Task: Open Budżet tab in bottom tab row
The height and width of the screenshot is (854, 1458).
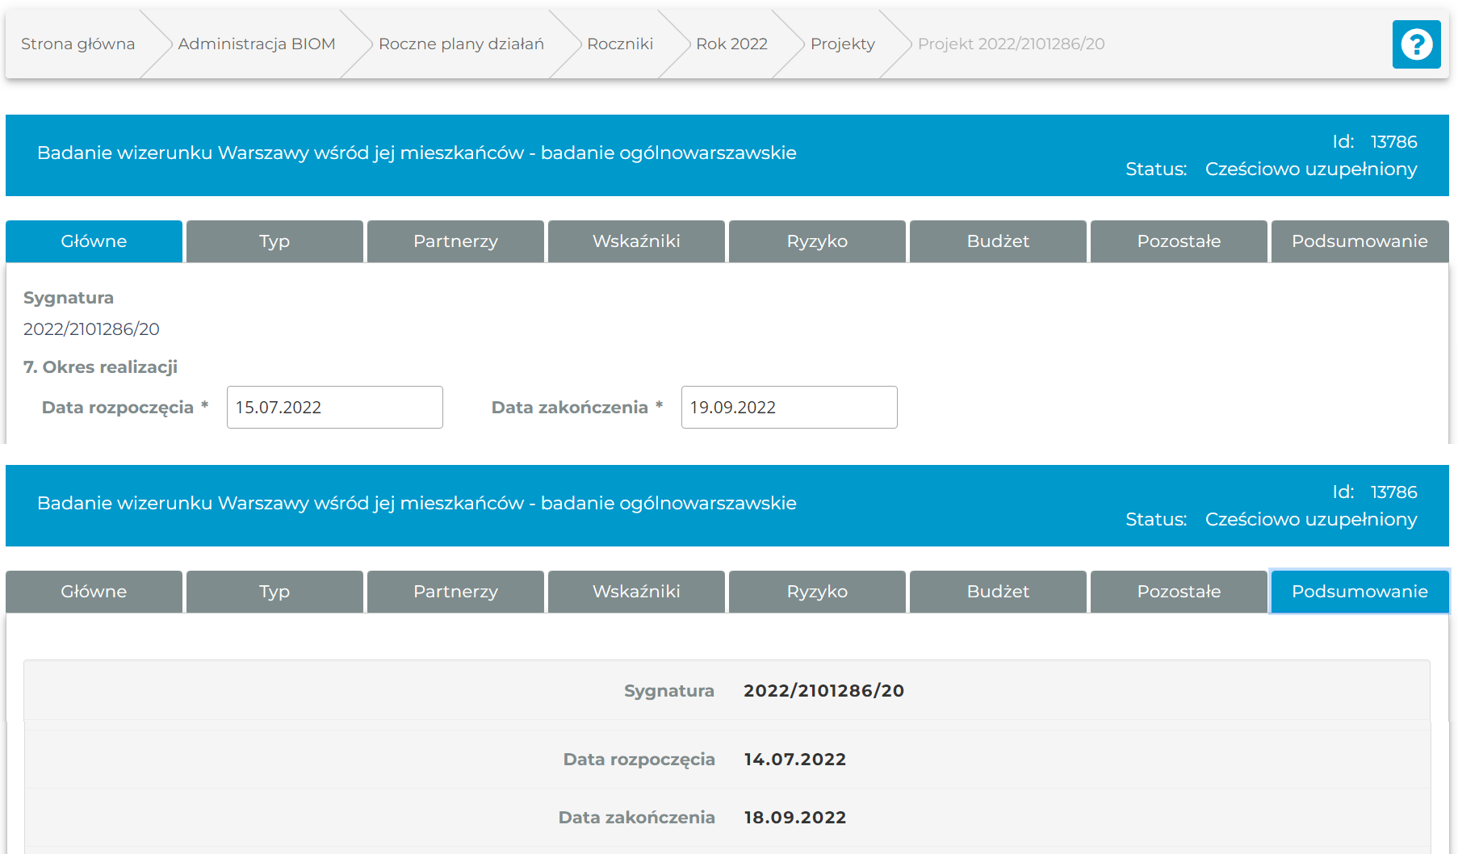Action: coord(998,592)
